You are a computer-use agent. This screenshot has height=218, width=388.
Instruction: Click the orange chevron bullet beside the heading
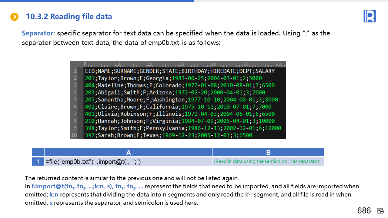tap(14, 17)
